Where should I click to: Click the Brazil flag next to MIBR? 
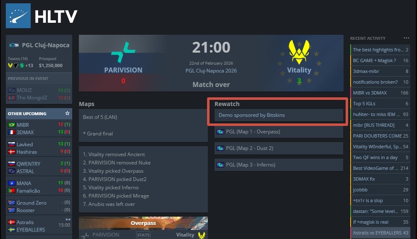click(x=12, y=125)
